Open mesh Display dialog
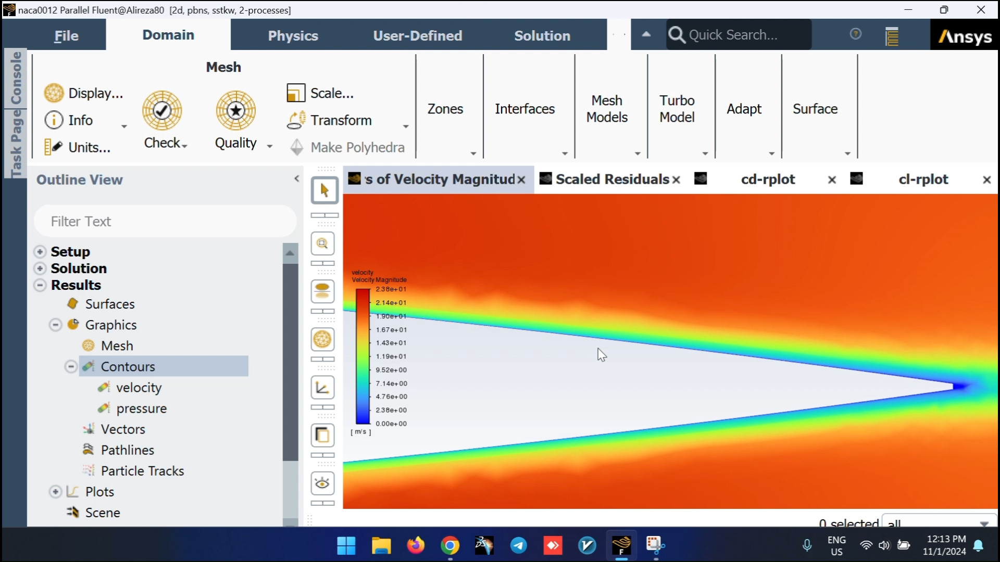The width and height of the screenshot is (1000, 562). [x=84, y=93]
